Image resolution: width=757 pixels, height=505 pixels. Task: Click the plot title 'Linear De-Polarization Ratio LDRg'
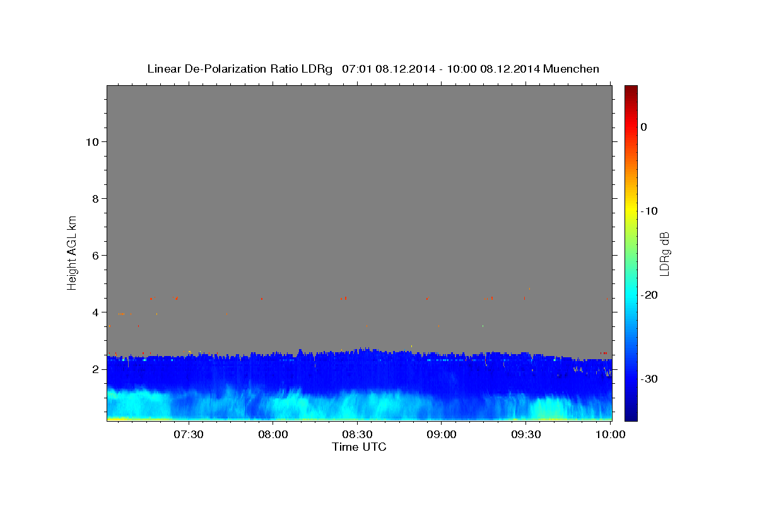click(x=240, y=69)
